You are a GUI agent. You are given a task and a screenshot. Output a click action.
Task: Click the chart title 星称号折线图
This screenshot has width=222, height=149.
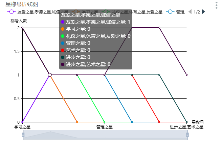point(22,4)
